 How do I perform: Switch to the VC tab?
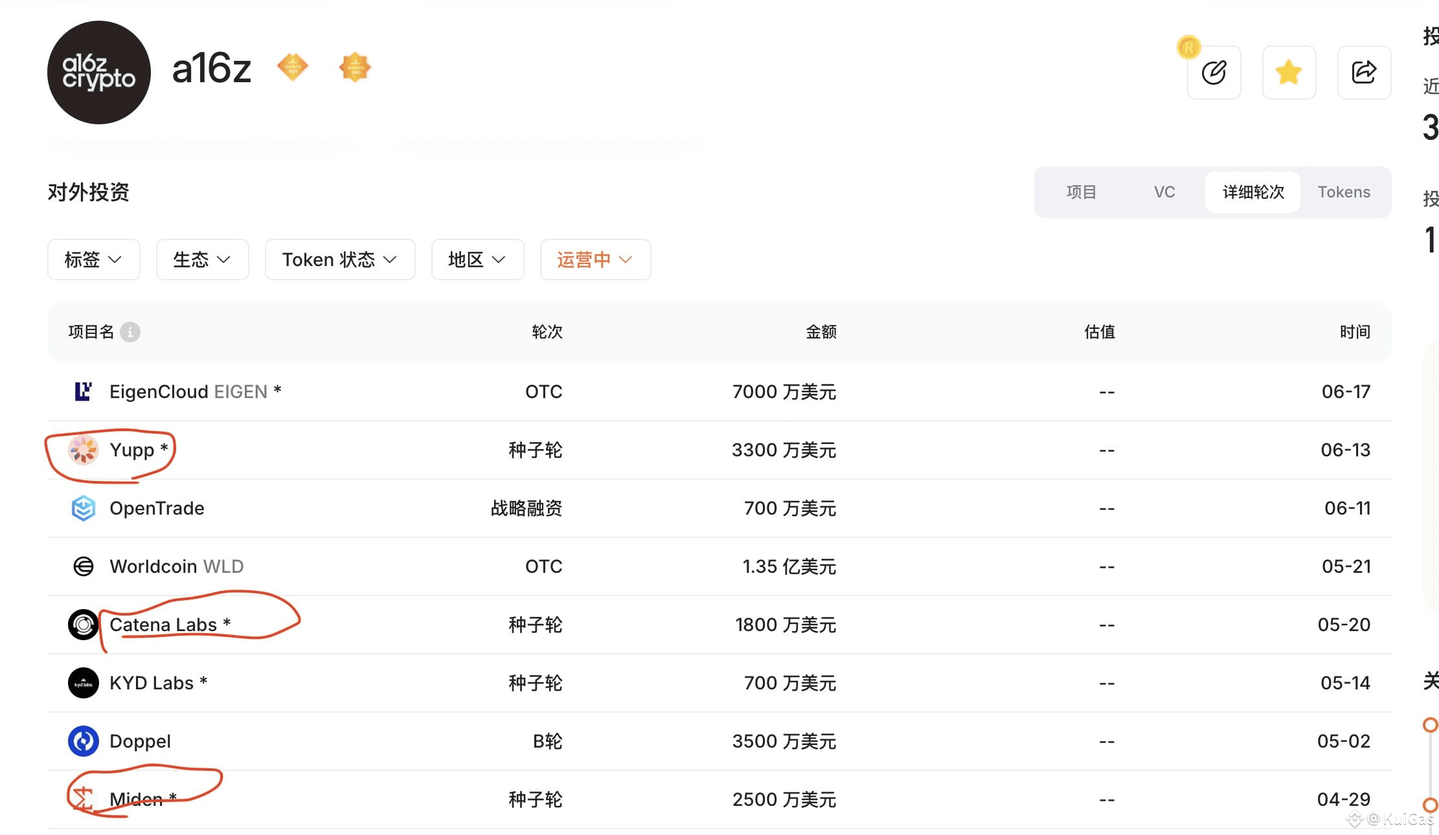[1164, 192]
